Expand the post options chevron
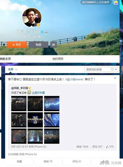Screen dimensions: 123x167 115,78
